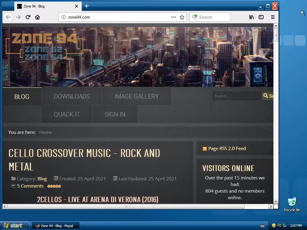Open the IMAGE GALLERY menu item

click(137, 96)
